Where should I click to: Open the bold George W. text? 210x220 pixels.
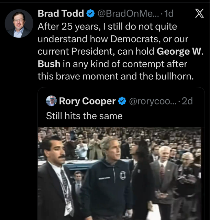click(x=180, y=51)
